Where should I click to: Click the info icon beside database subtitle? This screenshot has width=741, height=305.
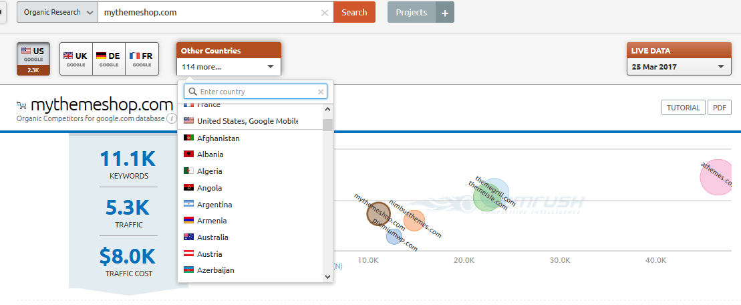pyautogui.click(x=170, y=118)
